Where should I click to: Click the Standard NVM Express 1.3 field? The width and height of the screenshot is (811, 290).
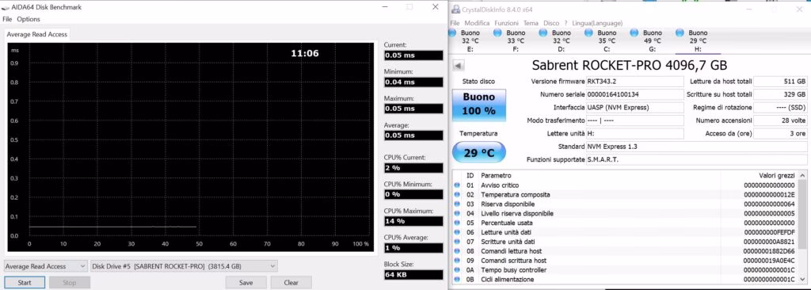click(x=696, y=147)
